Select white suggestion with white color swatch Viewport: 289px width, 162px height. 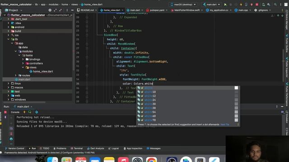point(188,88)
